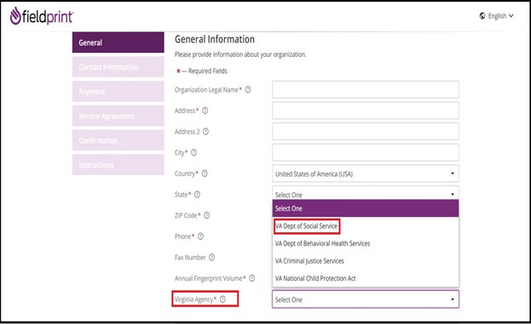The width and height of the screenshot is (531, 324).
Task: Click the General Information heading
Action: click(x=215, y=39)
